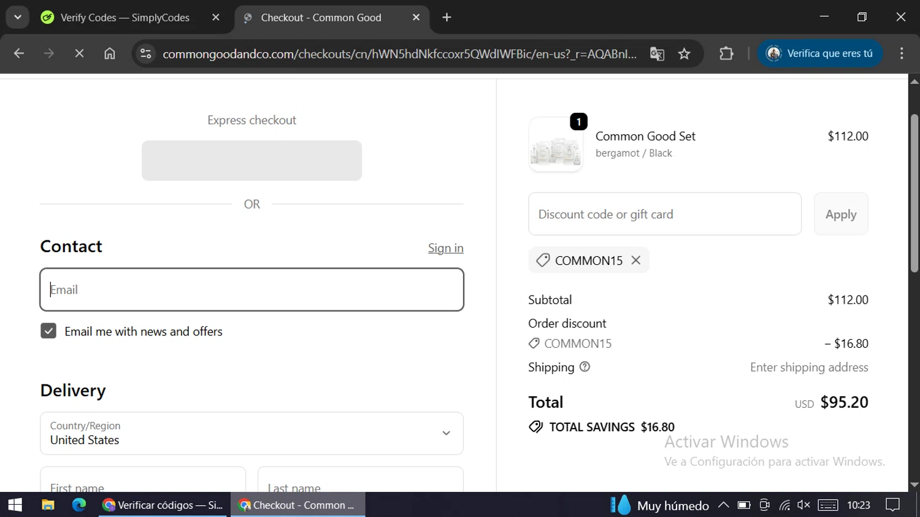Image resolution: width=920 pixels, height=517 pixels.
Task: Click the TOTAL SAVINGS $16.80 text
Action: coord(611,427)
